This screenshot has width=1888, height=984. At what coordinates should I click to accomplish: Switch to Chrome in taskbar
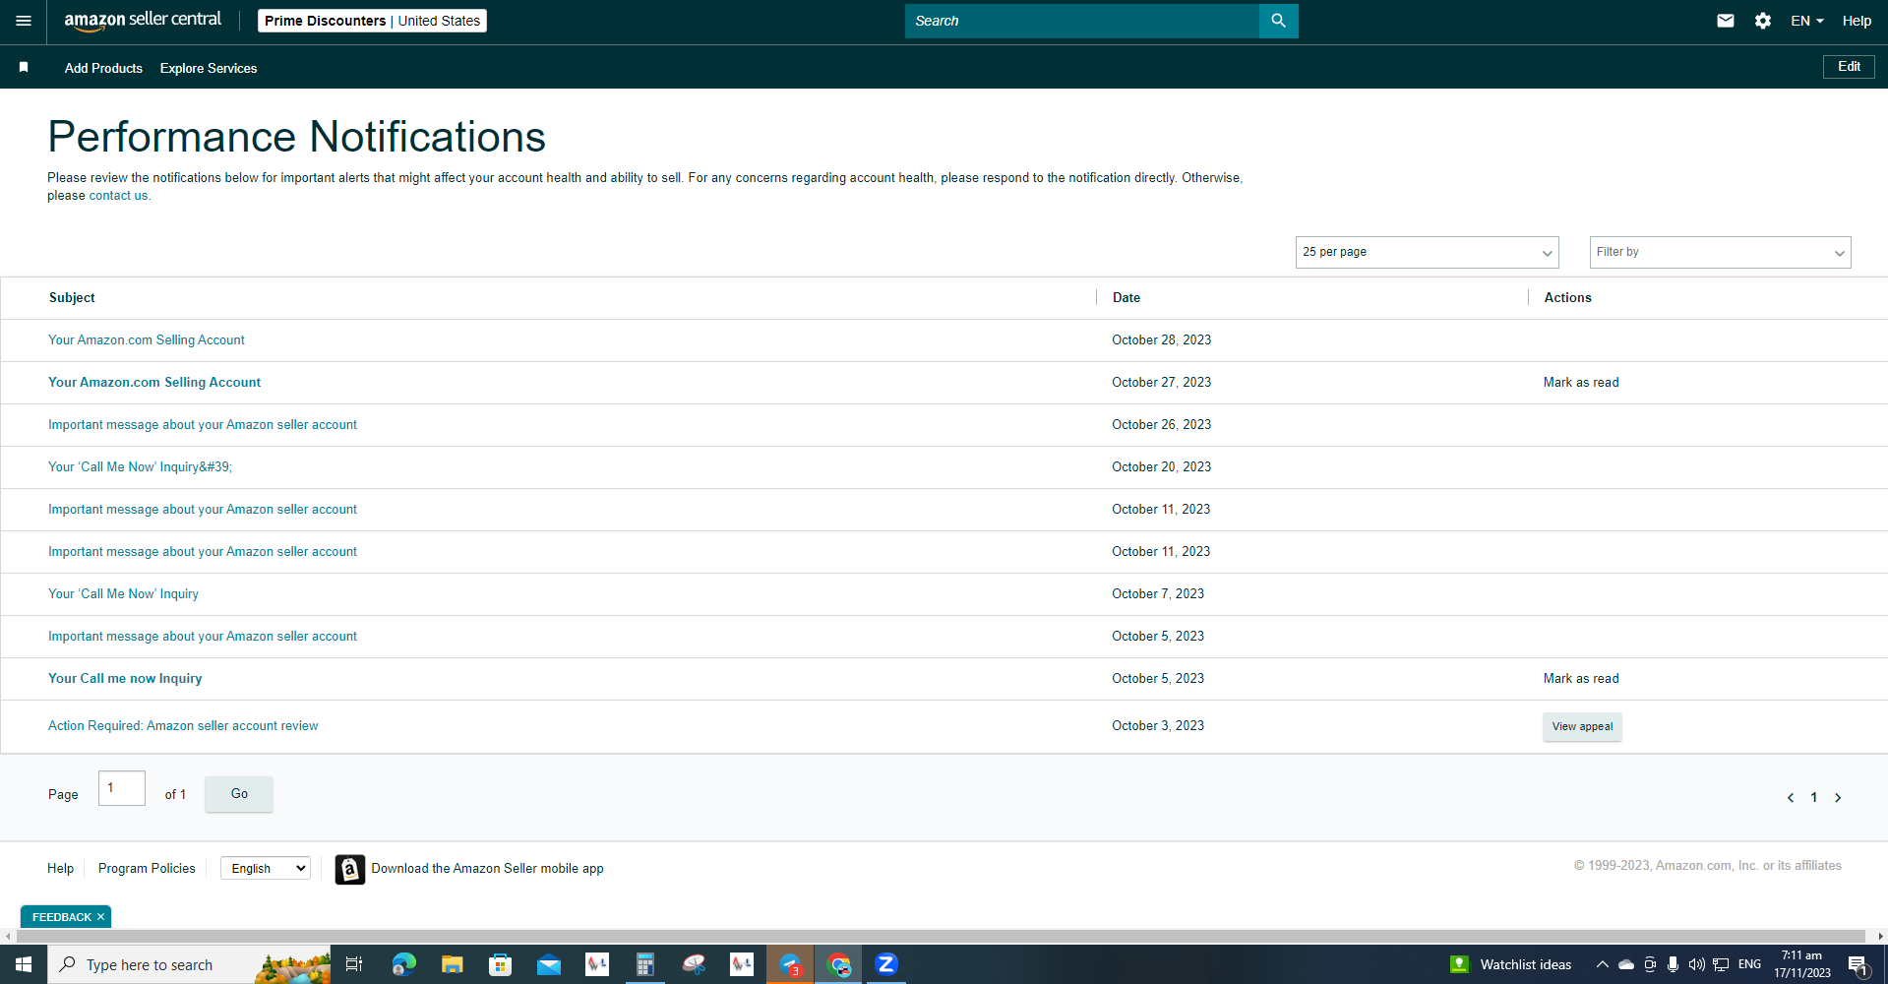tap(838, 964)
